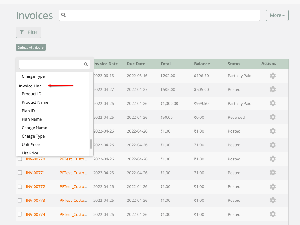Click the search magnifier icon in Invoices search bar
The image size is (300, 225).
tap(63, 15)
